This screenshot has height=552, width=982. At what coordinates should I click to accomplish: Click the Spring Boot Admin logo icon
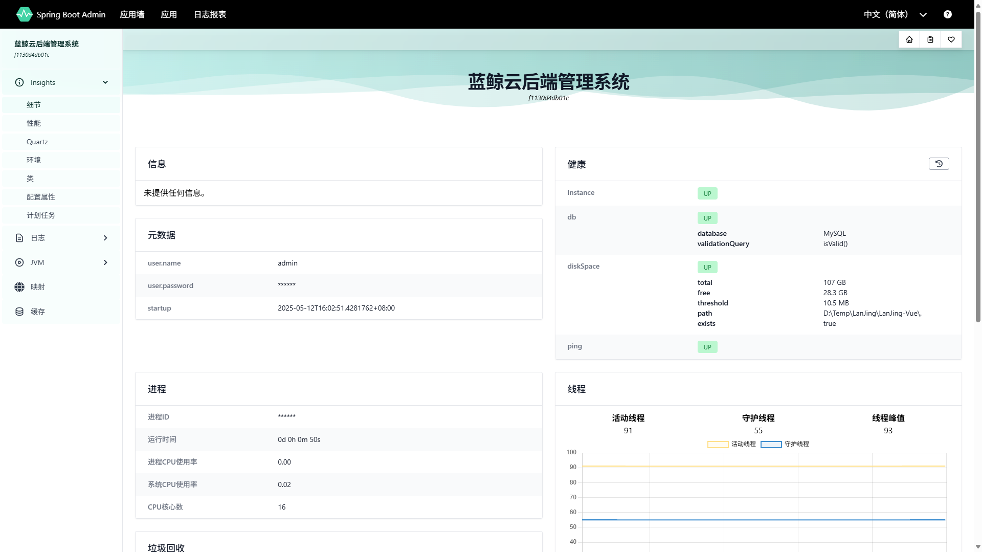(x=24, y=14)
